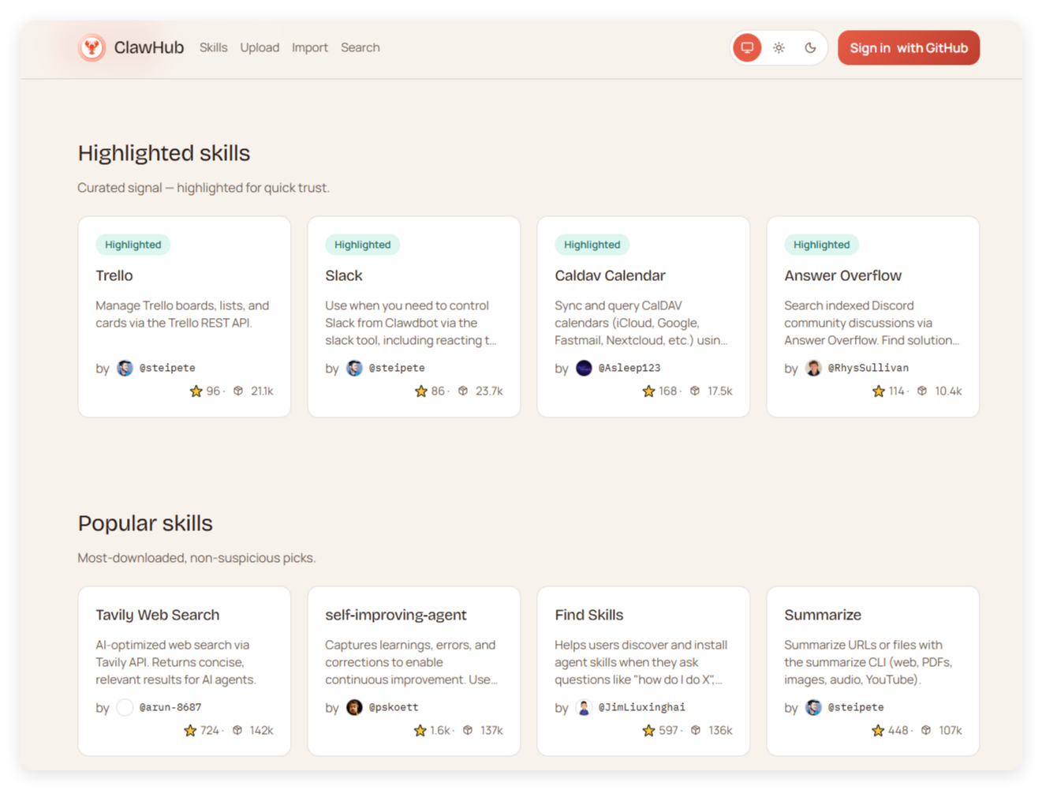This screenshot has height=790, width=1042.
Task: Open author profile @Asleep123
Action: click(629, 368)
